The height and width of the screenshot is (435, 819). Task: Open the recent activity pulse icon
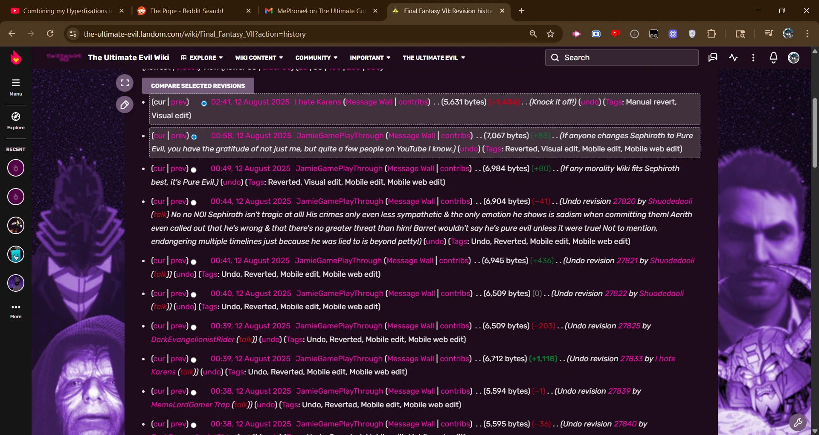pos(733,58)
